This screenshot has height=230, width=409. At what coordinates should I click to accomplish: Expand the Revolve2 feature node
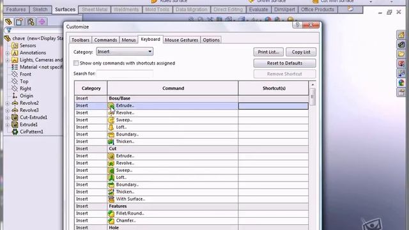click(x=7, y=103)
